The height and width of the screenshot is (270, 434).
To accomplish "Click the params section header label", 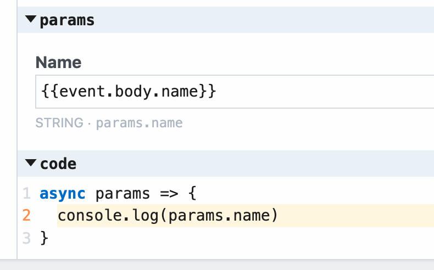I will [67, 21].
